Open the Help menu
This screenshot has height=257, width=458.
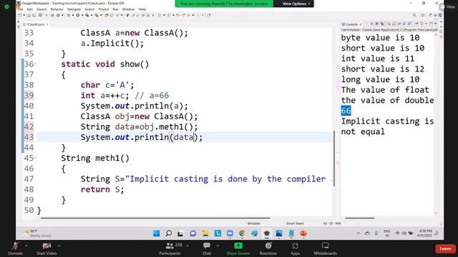pyautogui.click(x=142, y=9)
